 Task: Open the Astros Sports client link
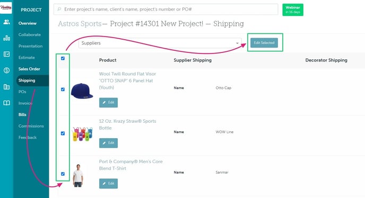point(80,24)
